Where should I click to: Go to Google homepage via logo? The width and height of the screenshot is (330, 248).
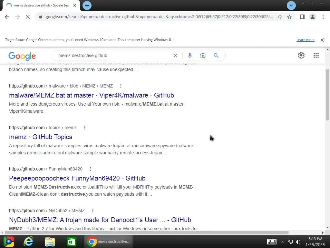pyautogui.click(x=22, y=56)
